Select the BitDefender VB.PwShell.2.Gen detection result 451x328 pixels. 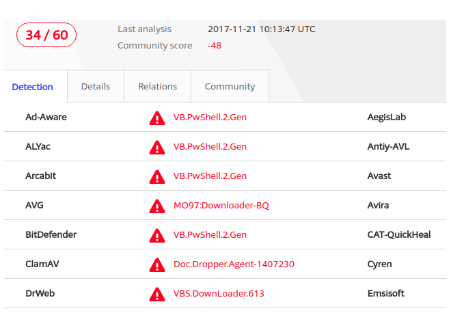click(210, 234)
